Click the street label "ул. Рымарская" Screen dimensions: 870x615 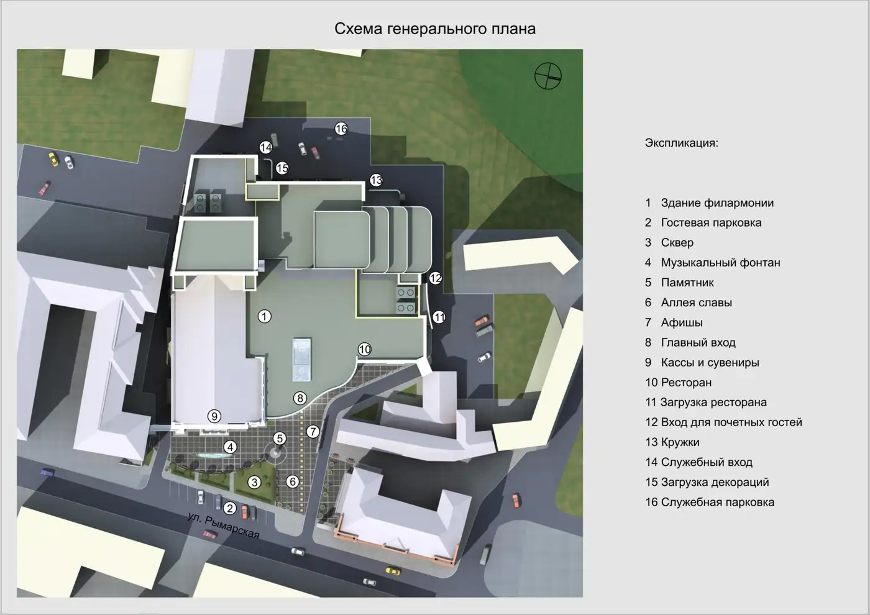point(224,526)
